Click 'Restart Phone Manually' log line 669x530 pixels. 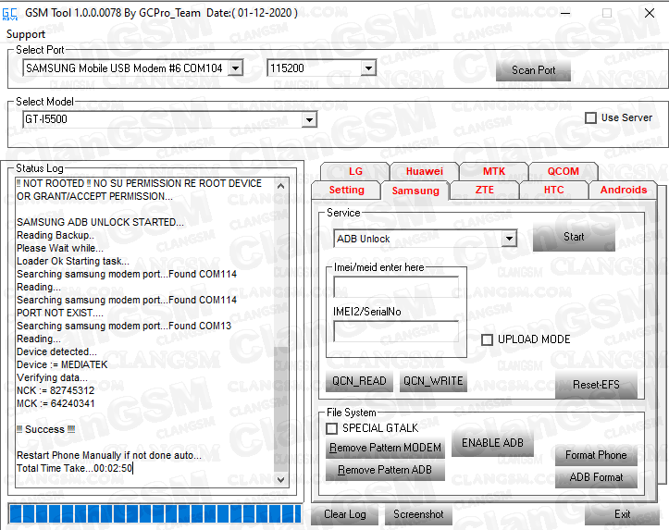coord(109,455)
